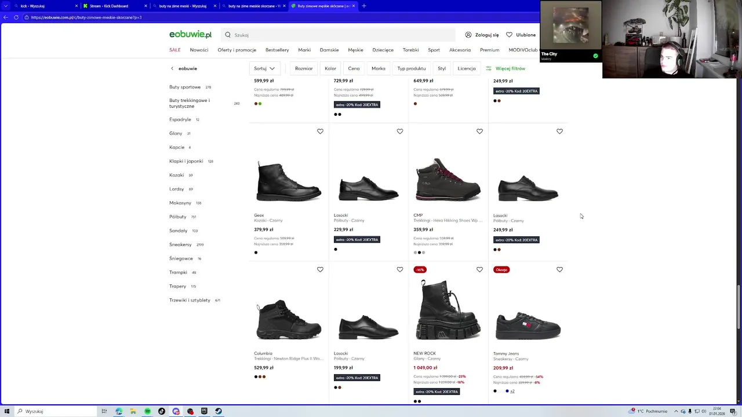
Task: Click the search magnifier icon
Action: [228, 35]
